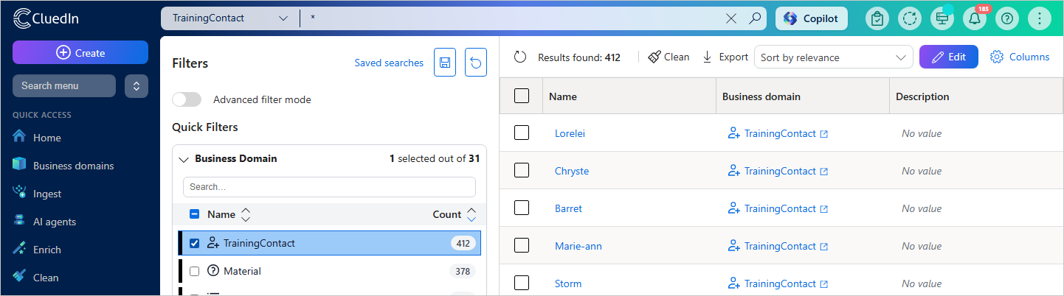The height and width of the screenshot is (296, 1064).
Task: Reset filters with the undo arrow icon
Action: click(x=476, y=63)
